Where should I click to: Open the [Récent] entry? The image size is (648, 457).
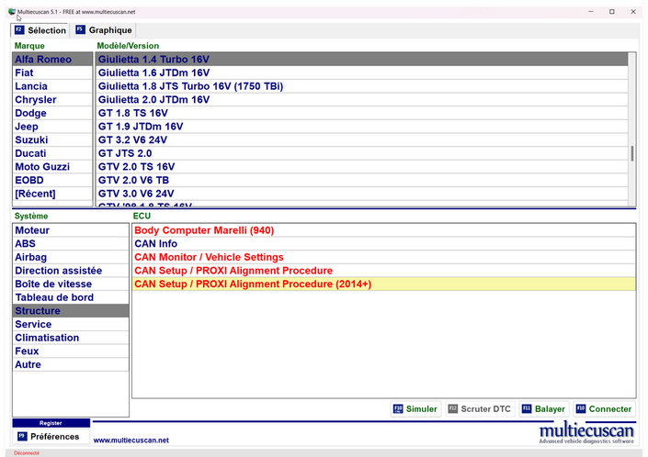click(52, 194)
